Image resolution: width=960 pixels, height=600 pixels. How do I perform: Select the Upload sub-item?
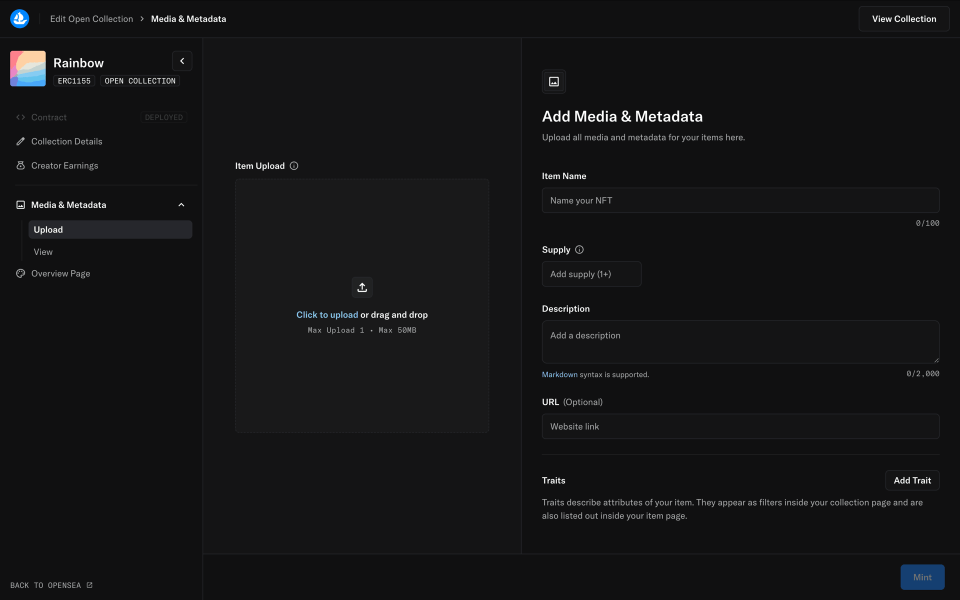(x=110, y=229)
